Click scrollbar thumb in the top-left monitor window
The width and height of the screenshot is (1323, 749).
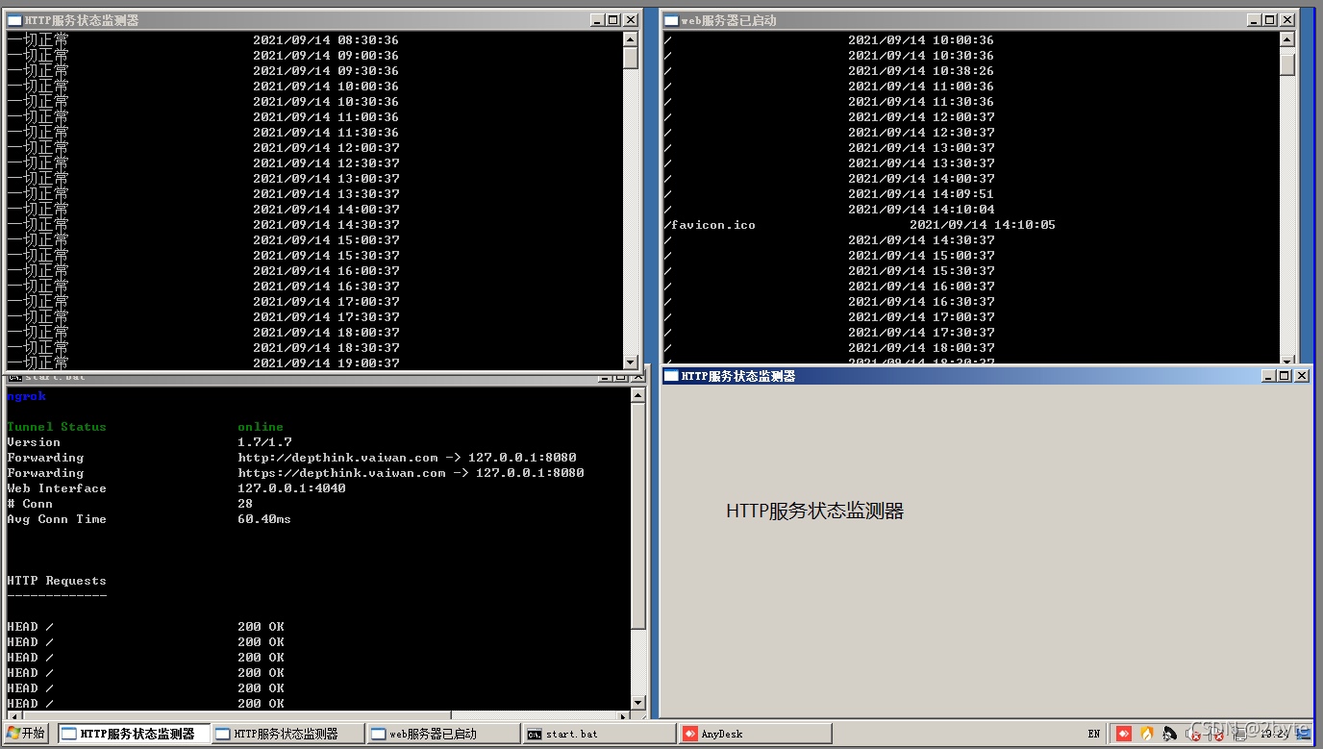pos(631,58)
